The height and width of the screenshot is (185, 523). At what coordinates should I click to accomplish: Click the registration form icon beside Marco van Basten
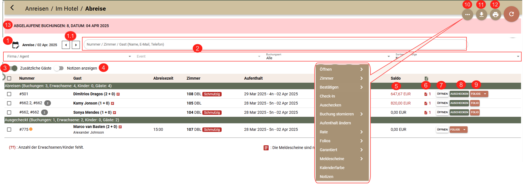(120, 127)
